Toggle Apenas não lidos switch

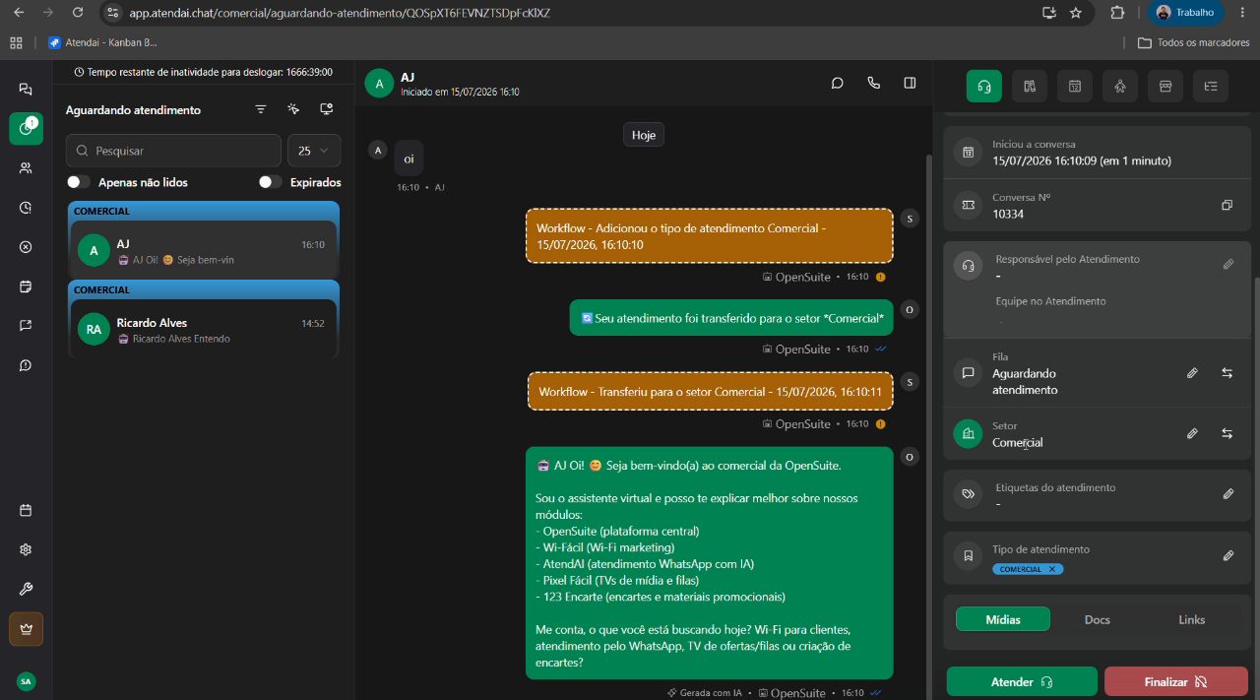79,182
